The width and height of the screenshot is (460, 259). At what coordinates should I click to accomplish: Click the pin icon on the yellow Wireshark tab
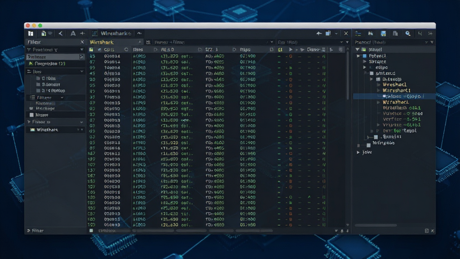[x=140, y=42]
